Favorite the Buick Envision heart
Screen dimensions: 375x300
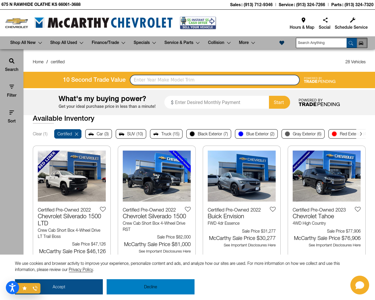(x=273, y=209)
